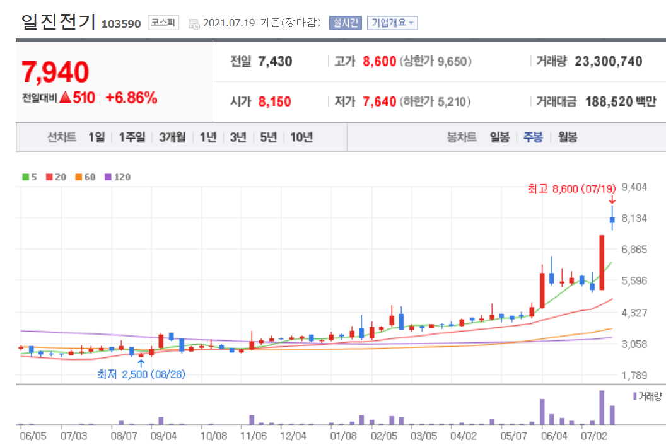666x445 pixels.
Task: Click the stock code 103590
Action: (121, 24)
